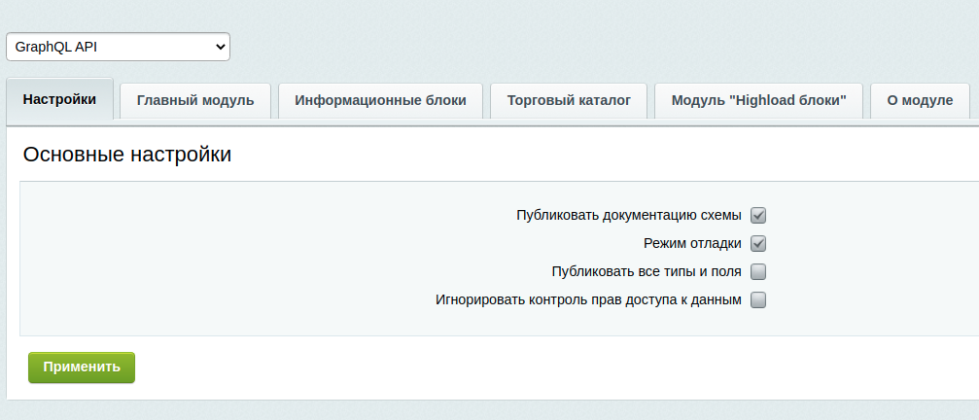This screenshot has height=420, width=979.
Task: Disable the Режим отладки checkbox
Action: click(x=758, y=243)
